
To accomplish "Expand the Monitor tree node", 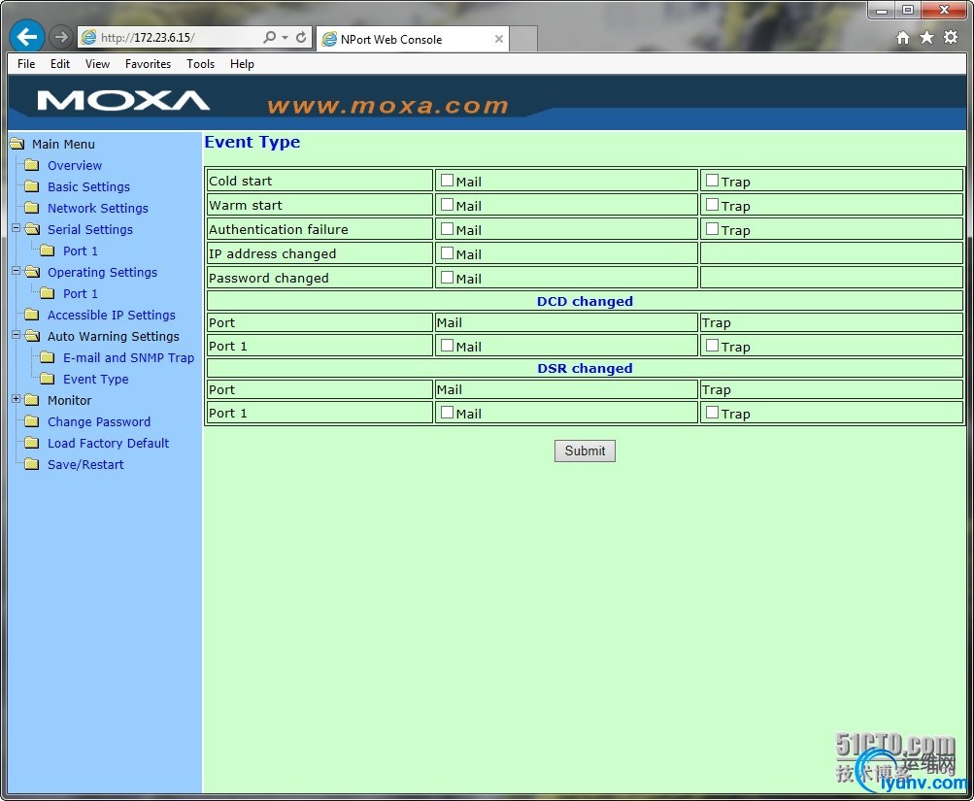I will tap(14, 400).
